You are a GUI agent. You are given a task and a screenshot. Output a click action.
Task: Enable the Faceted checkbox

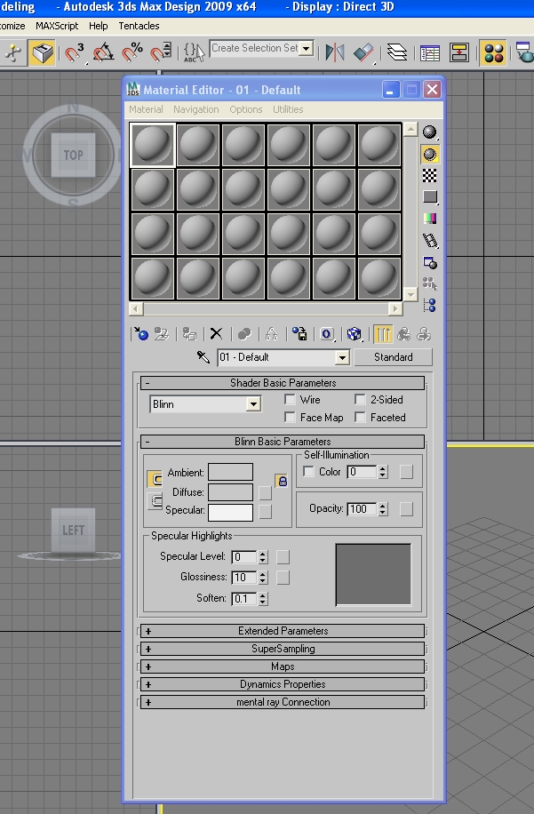pyautogui.click(x=360, y=417)
